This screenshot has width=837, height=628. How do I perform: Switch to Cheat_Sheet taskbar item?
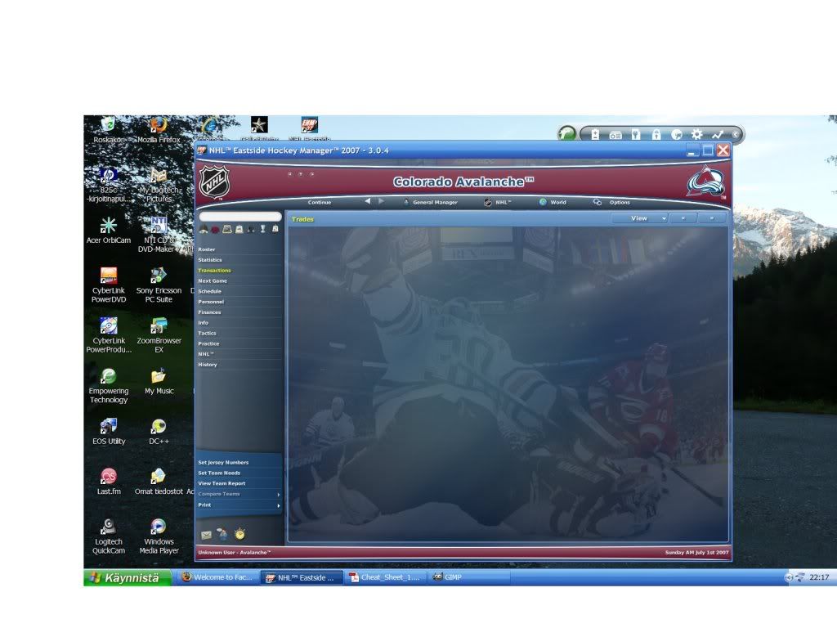pos(385,577)
